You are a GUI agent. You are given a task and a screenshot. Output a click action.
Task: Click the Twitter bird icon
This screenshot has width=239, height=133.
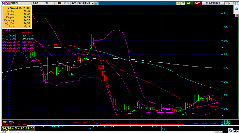click(97, 3)
